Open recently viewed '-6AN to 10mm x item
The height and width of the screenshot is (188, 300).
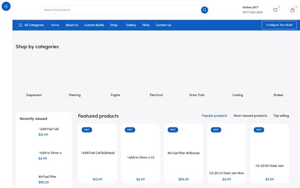tap(50, 153)
